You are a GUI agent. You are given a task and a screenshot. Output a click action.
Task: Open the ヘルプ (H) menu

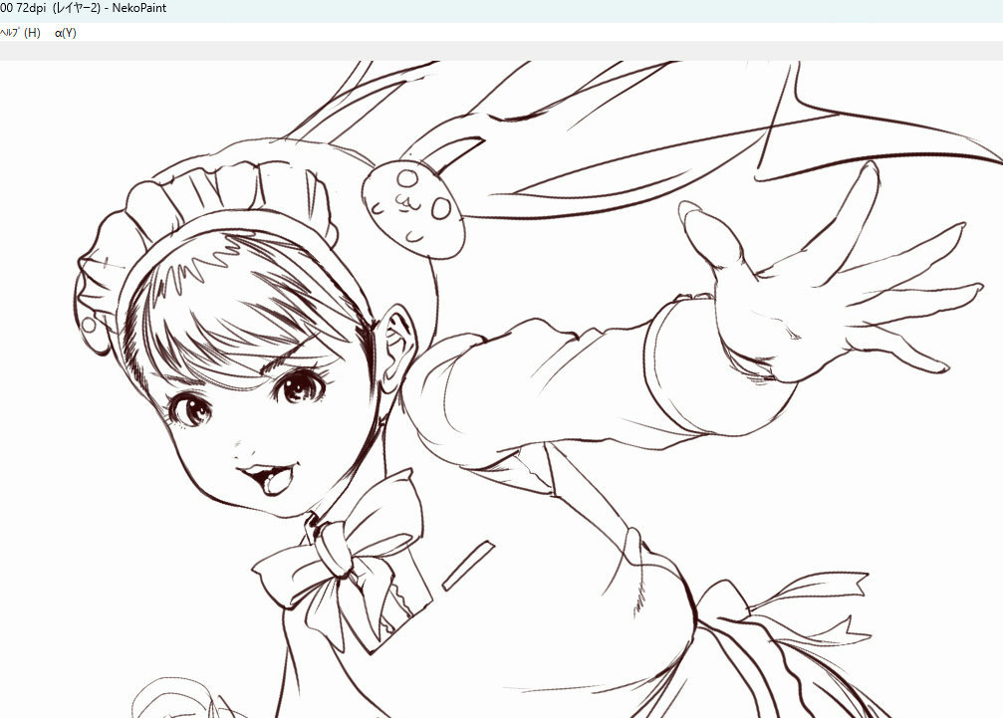point(20,33)
